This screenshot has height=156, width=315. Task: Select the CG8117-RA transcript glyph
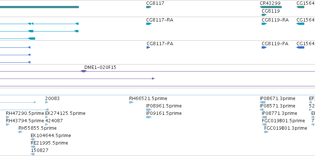click(x=149, y=24)
